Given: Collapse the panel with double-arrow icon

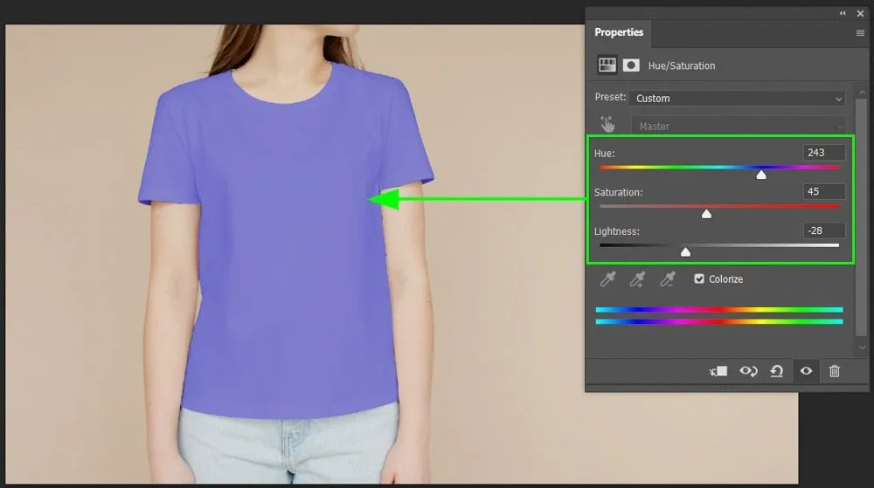Looking at the screenshot, I should (843, 13).
